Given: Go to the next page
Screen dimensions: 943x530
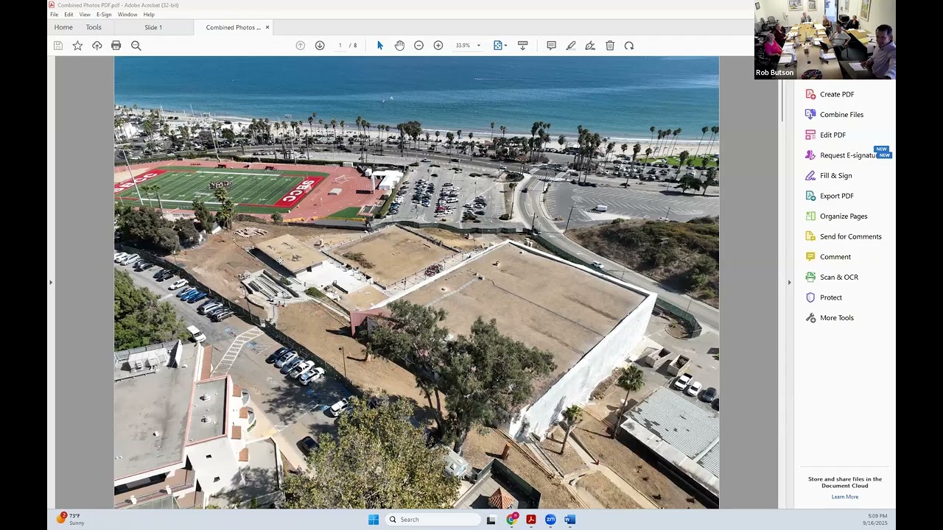Looking at the screenshot, I should (x=320, y=46).
